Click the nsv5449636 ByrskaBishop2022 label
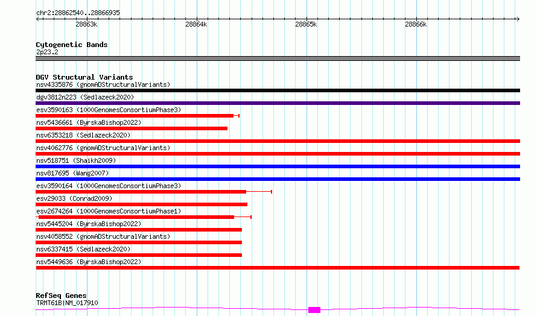Screen dimensions: 537x316 click(x=89, y=262)
